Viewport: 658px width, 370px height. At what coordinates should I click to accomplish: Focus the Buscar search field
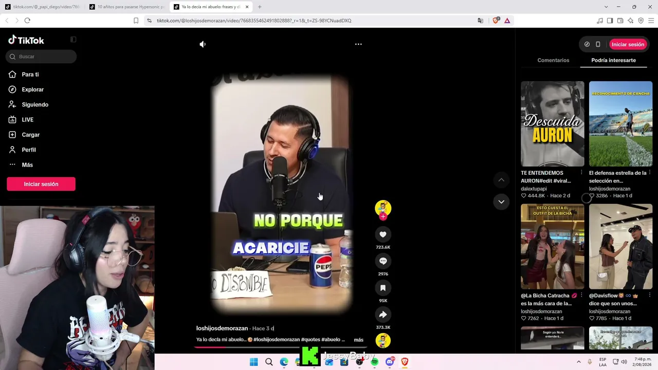click(41, 57)
